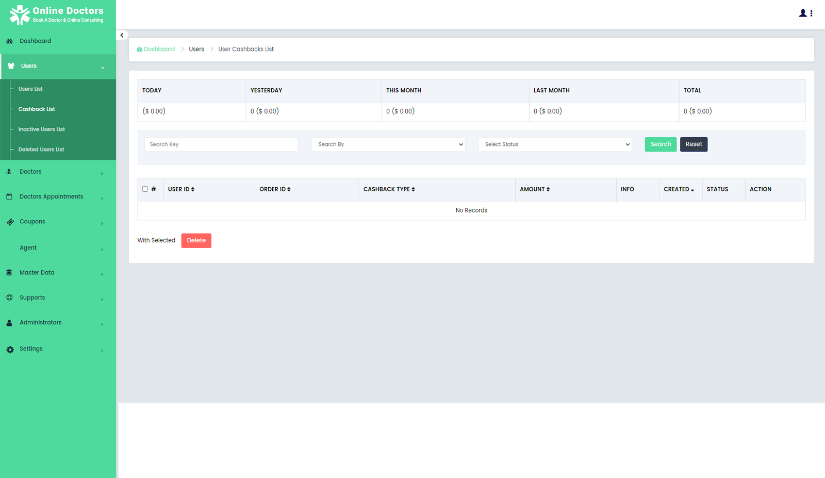This screenshot has height=478, width=825.
Task: Click the ACTION column header
Action: click(760, 190)
